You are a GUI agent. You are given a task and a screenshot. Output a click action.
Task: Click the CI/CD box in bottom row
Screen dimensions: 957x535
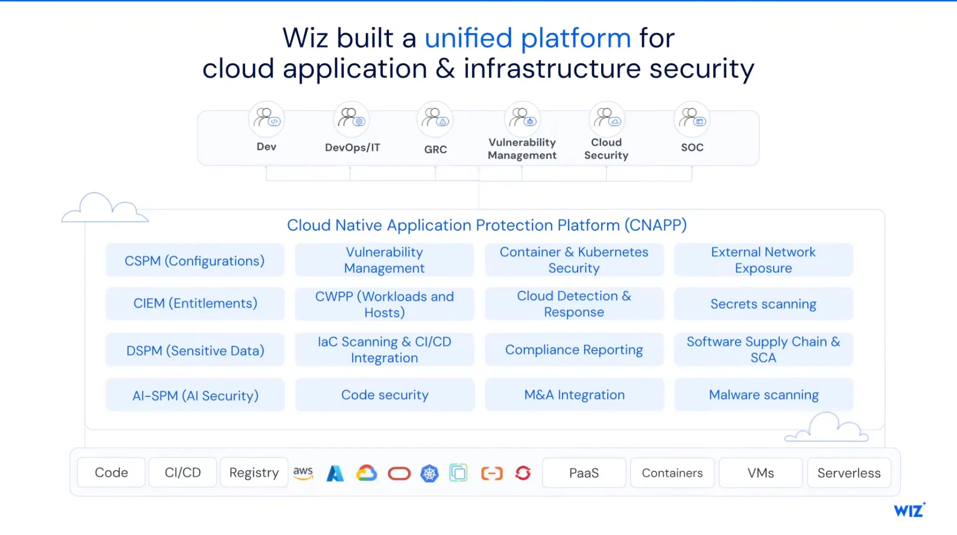[x=182, y=472]
